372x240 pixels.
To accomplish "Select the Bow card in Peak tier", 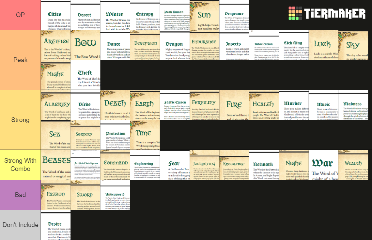I will 85,45.
